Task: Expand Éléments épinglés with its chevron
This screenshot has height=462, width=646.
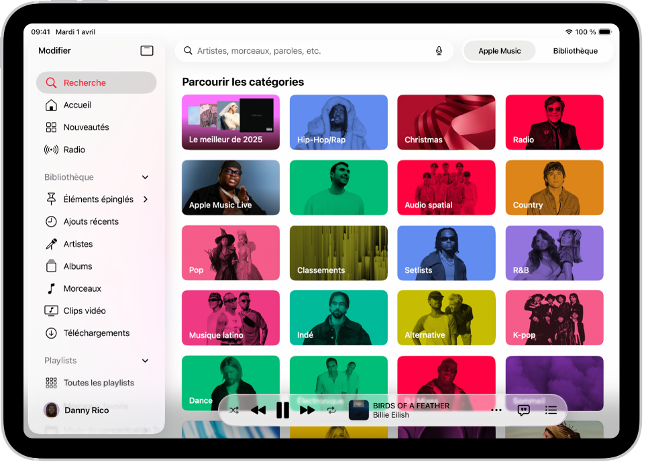Action: [x=146, y=199]
